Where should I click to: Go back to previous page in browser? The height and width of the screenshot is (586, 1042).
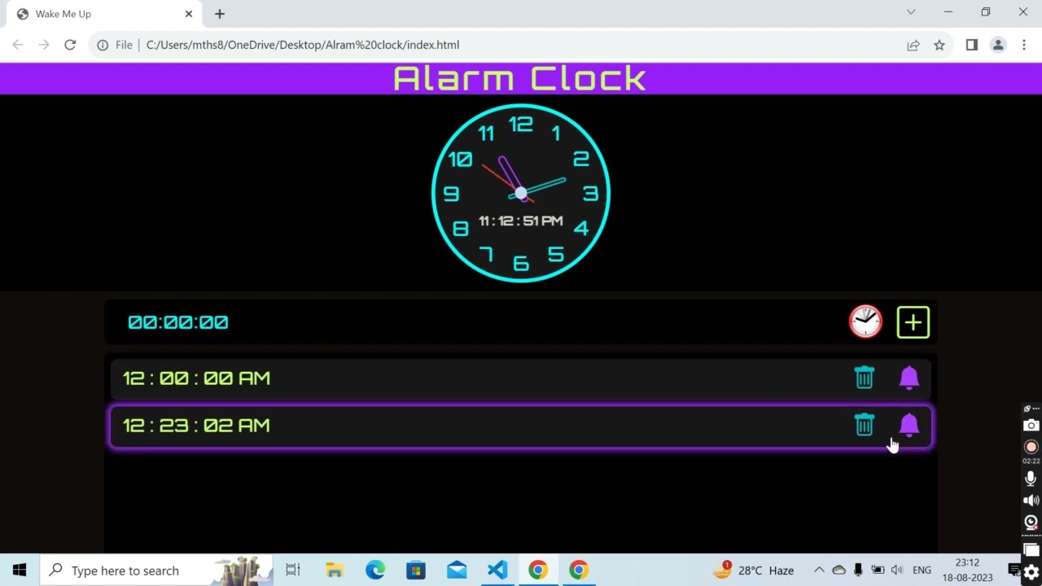coord(18,45)
